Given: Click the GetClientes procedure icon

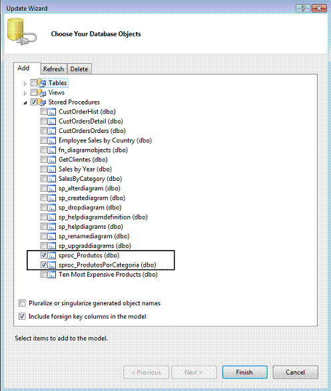Looking at the screenshot, I should pyautogui.click(x=52, y=160).
